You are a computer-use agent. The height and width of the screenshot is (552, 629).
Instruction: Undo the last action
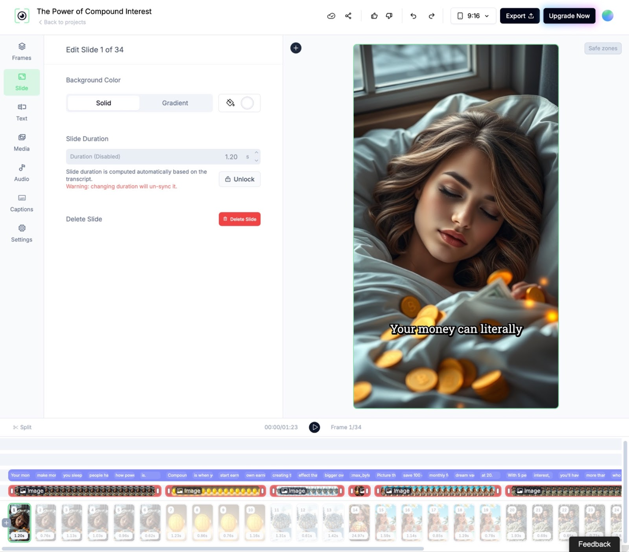(413, 16)
